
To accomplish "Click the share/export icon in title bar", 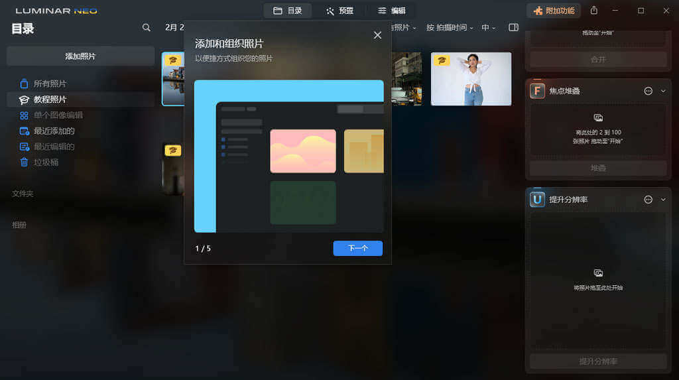I will 593,11.
